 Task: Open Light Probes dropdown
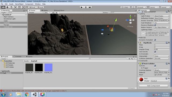pyautogui.click(x=162, y=16)
